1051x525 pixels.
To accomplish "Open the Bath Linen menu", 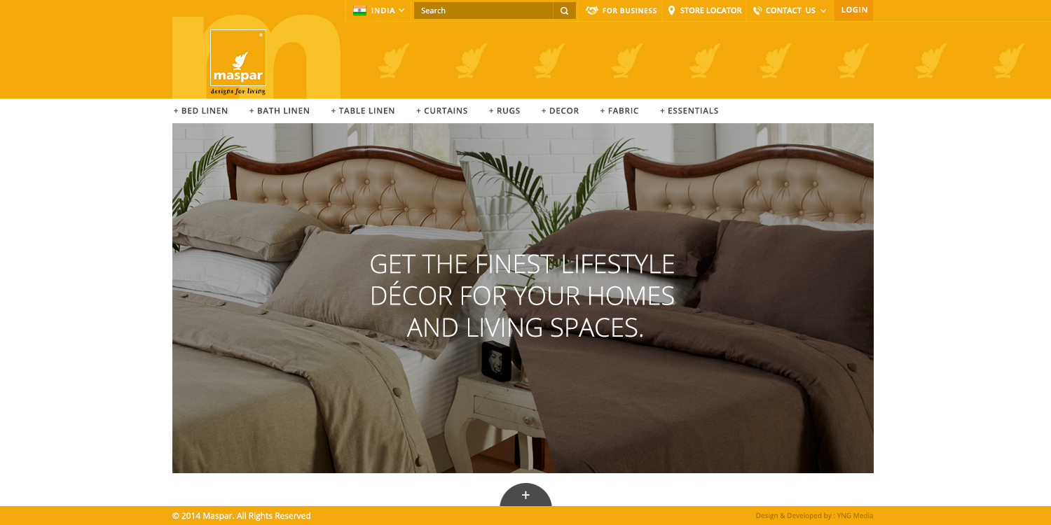I will 280,111.
